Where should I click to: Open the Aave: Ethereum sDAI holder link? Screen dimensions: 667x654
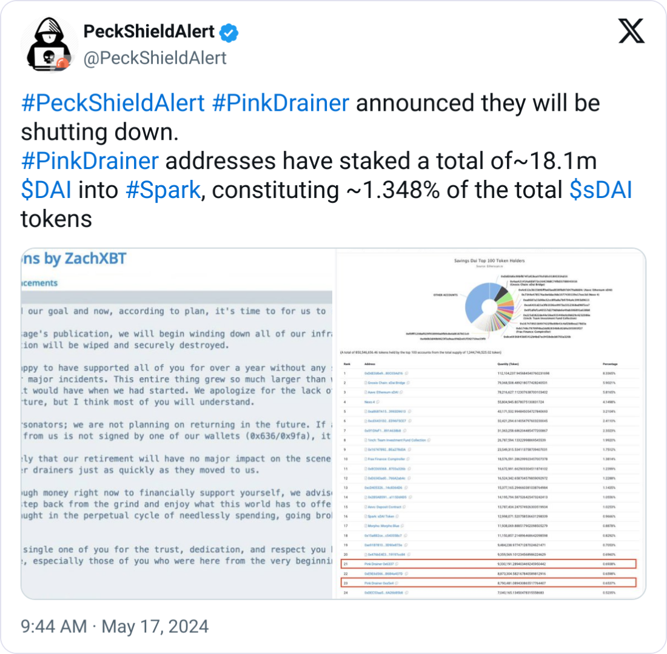(383, 392)
